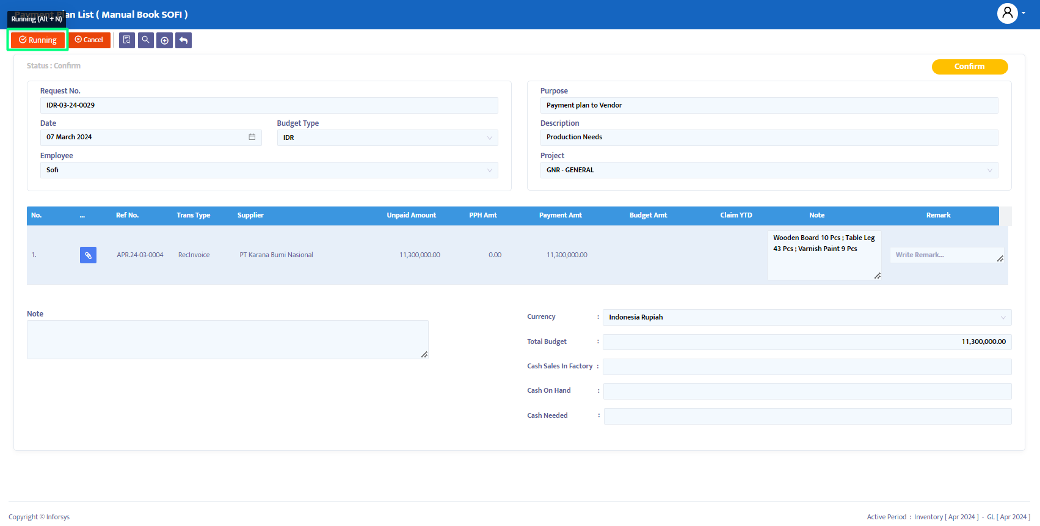This screenshot has height=526, width=1040.
Task: Click the orange Cancel button
Action: (x=89, y=40)
